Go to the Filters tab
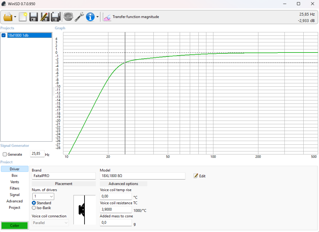 point(15,188)
